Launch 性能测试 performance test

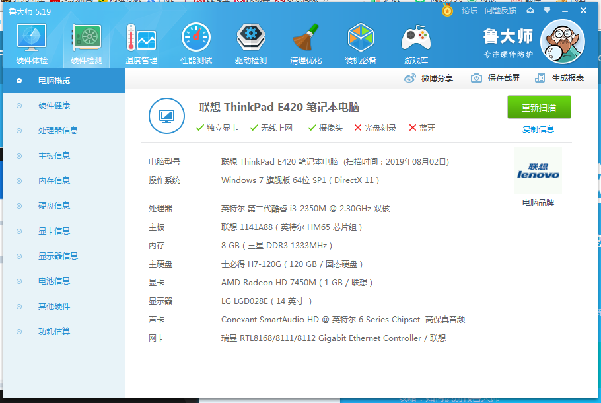click(196, 44)
